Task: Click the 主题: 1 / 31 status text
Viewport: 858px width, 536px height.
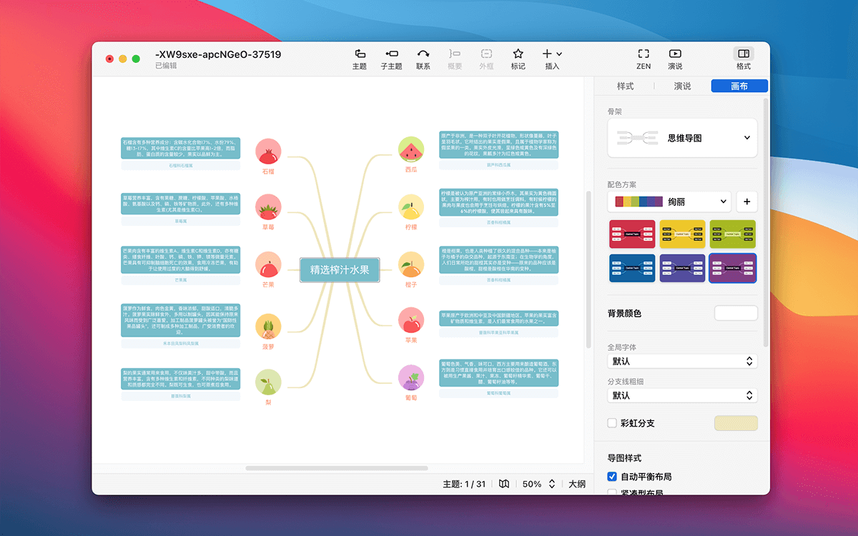Action: click(464, 484)
